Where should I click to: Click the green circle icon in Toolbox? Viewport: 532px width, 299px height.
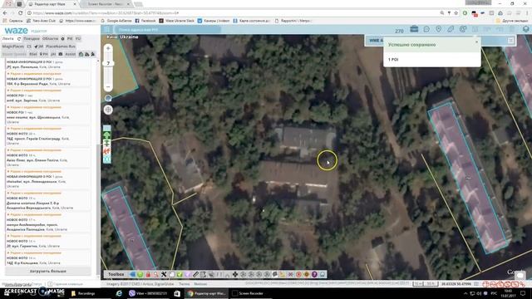coord(140,274)
